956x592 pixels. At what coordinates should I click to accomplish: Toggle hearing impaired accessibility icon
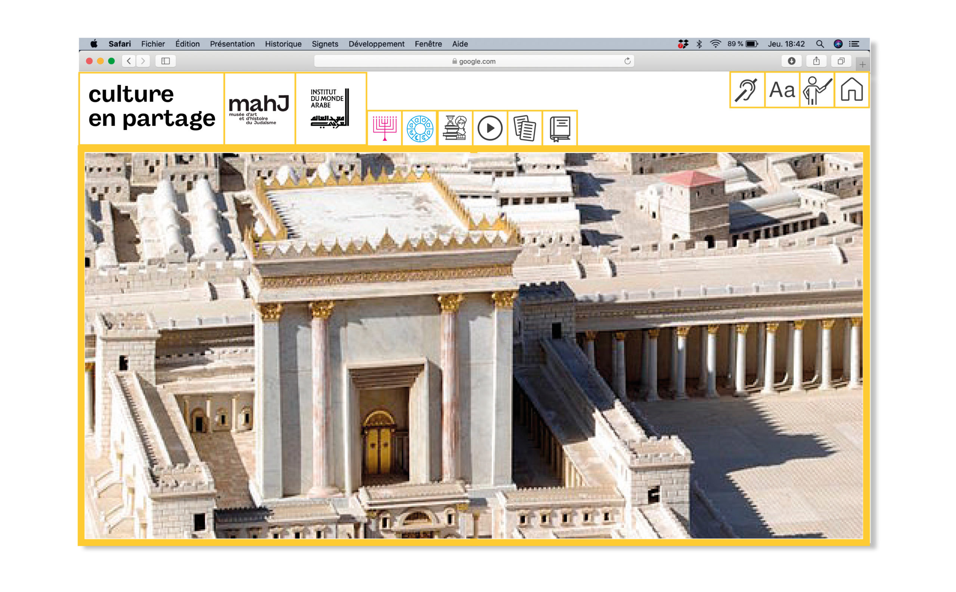[x=747, y=90]
